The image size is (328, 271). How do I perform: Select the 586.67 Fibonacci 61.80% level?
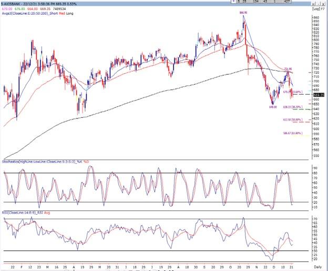291,133
